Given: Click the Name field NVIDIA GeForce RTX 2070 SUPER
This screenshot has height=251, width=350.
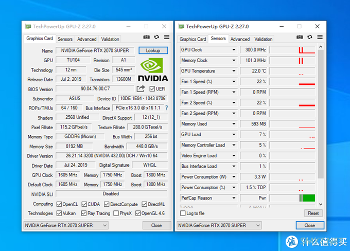Looking at the screenshot, I should [x=95, y=50].
